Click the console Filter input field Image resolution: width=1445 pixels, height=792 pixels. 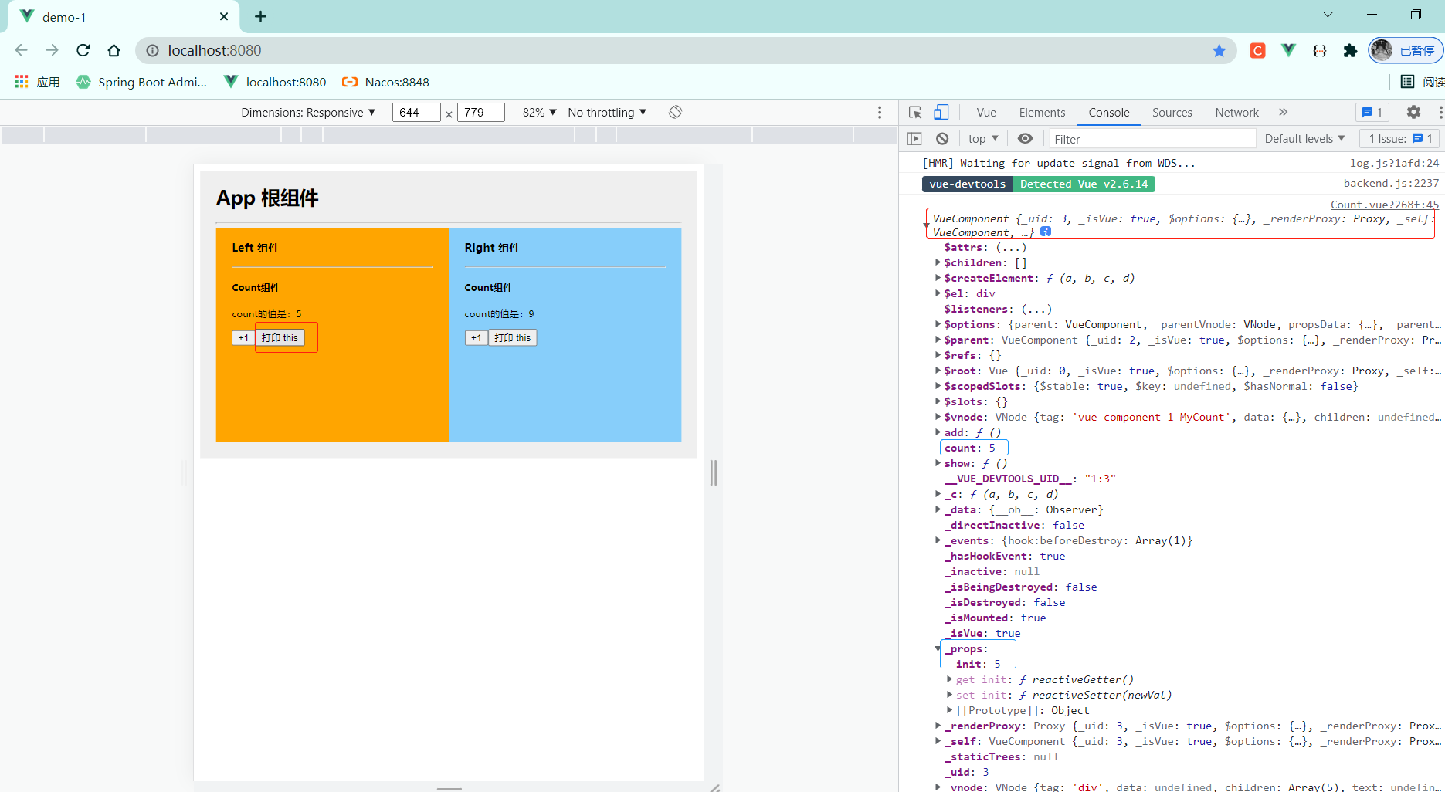point(1151,139)
